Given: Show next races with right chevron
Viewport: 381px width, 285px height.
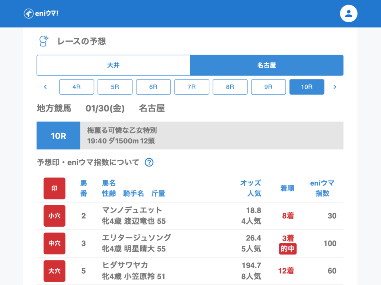Looking at the screenshot, I should [334, 87].
